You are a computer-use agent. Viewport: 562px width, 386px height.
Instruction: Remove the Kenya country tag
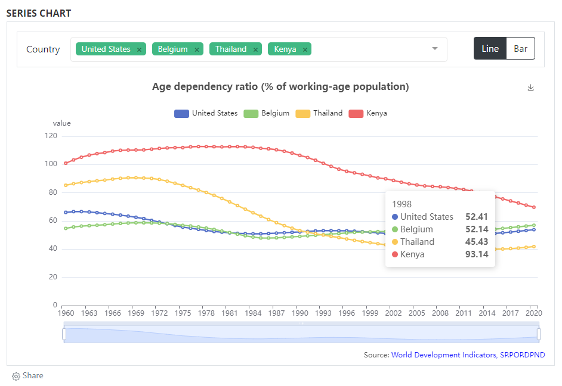click(305, 49)
